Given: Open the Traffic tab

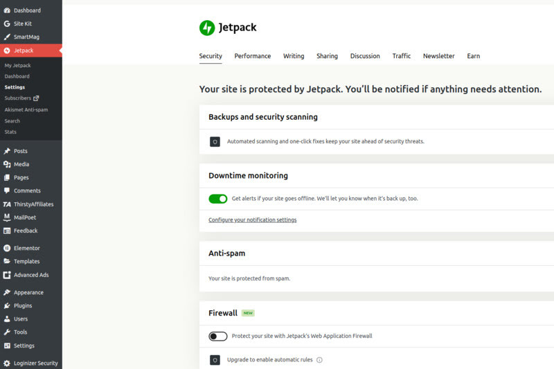Looking at the screenshot, I should (402, 56).
